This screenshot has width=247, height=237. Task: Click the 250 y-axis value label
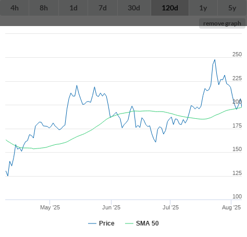(x=237, y=54)
